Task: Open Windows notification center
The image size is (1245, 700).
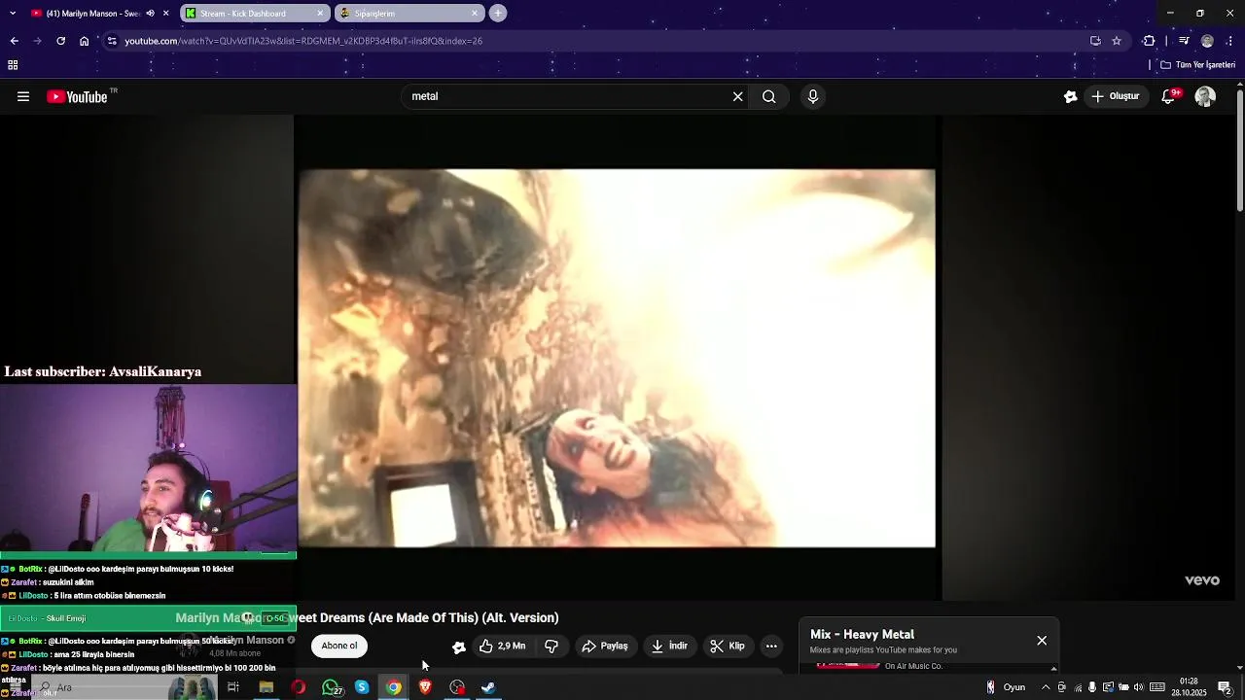Action: coord(1225,687)
